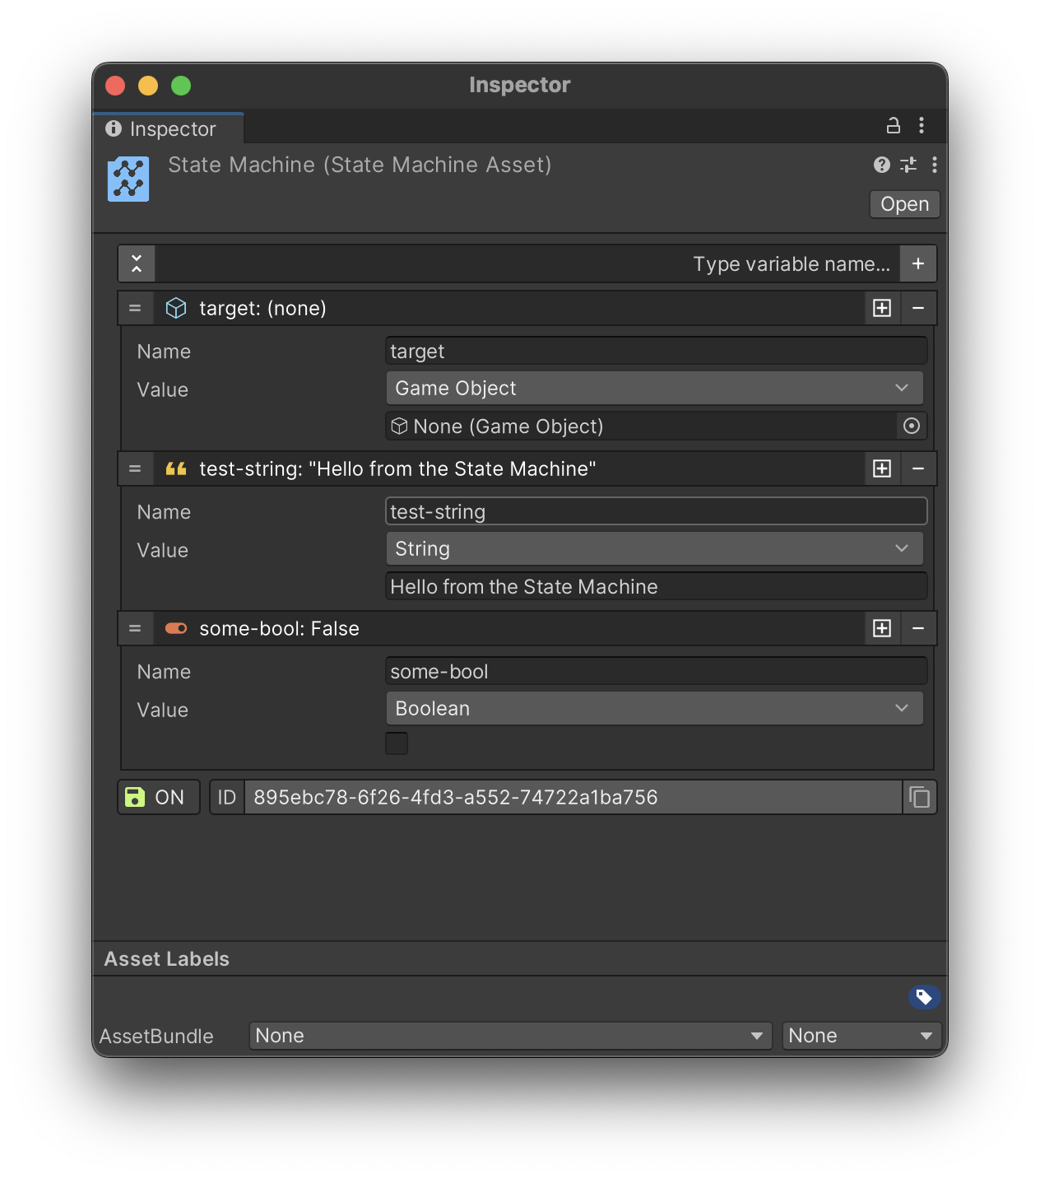Click the asset labels tag icon
Screen dimensions: 1040x1179
click(x=924, y=997)
